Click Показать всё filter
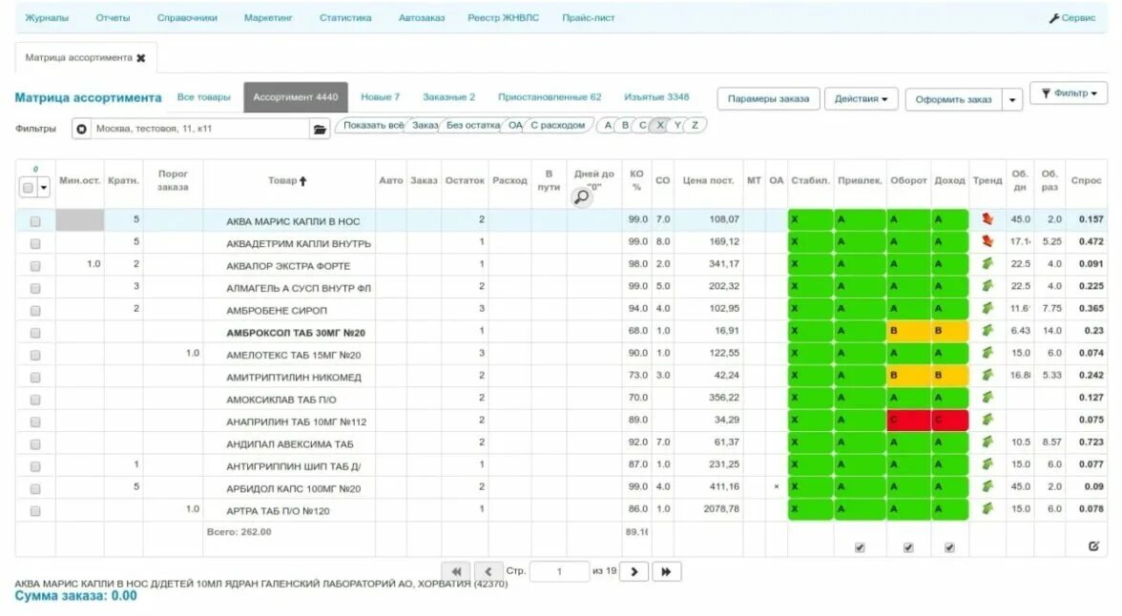 (x=373, y=125)
